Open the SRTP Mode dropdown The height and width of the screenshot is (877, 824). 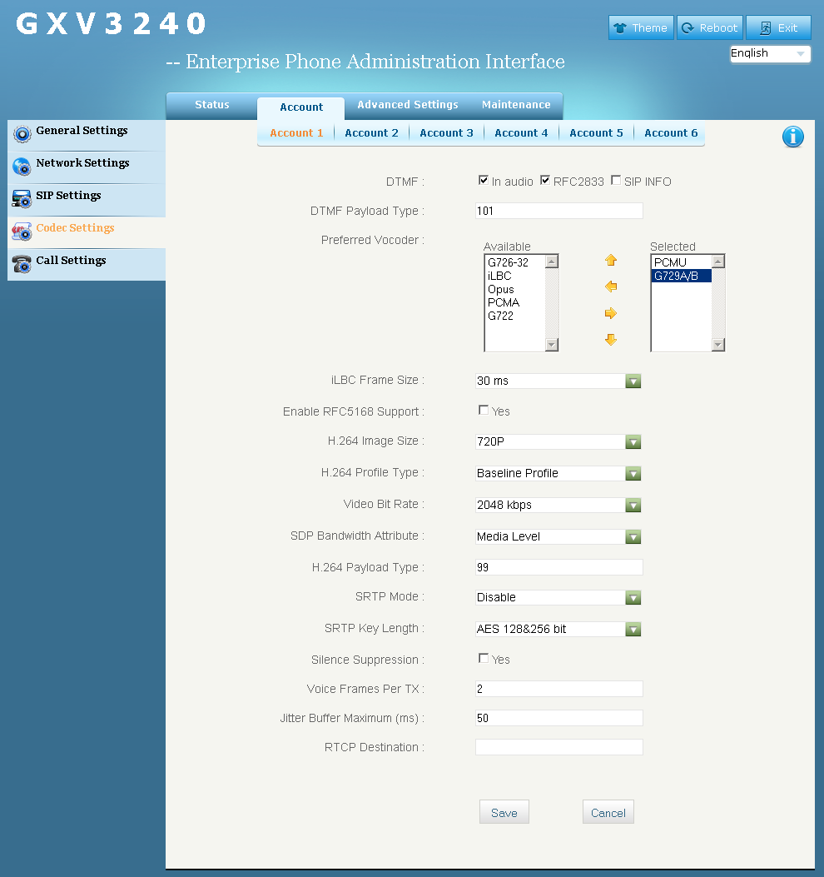[558, 597]
